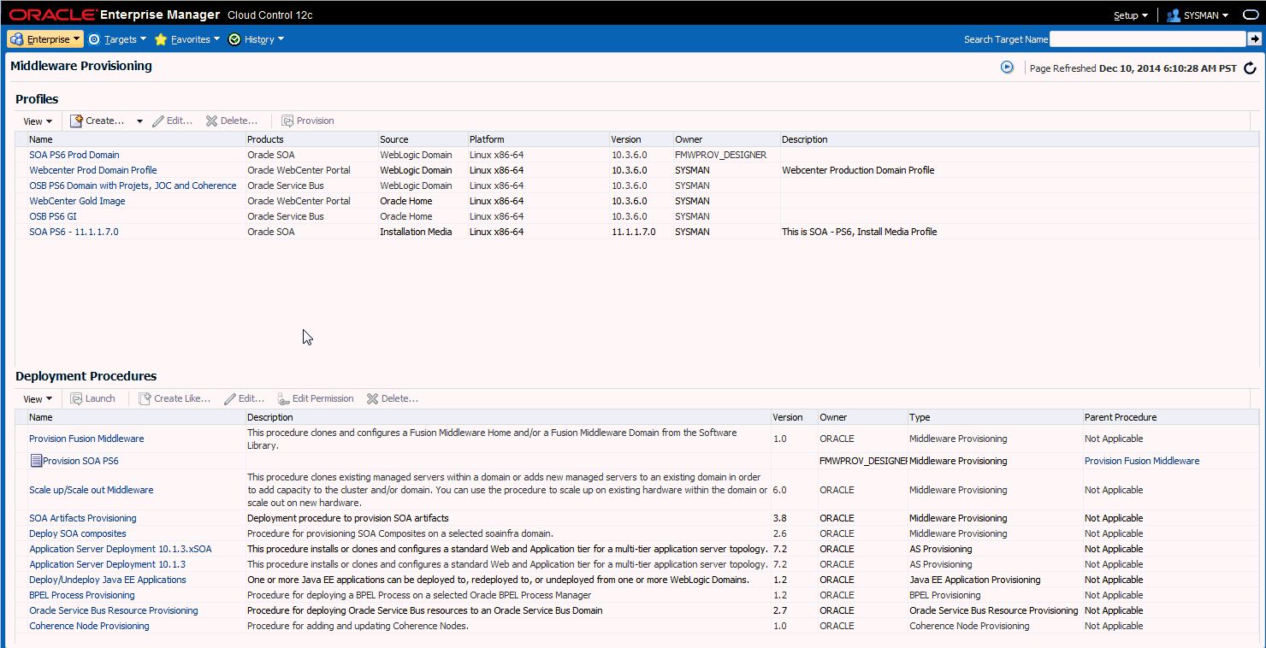Viewport: 1266px width, 648px height.
Task: Refresh the page with the reload icon
Action: [1250, 68]
